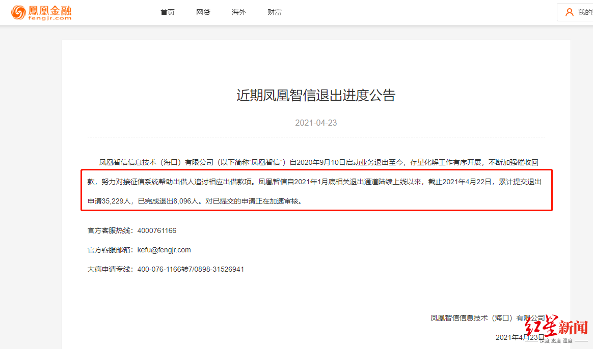The width and height of the screenshot is (593, 349).
Task: Select the 海外 menu item
Action: (238, 12)
